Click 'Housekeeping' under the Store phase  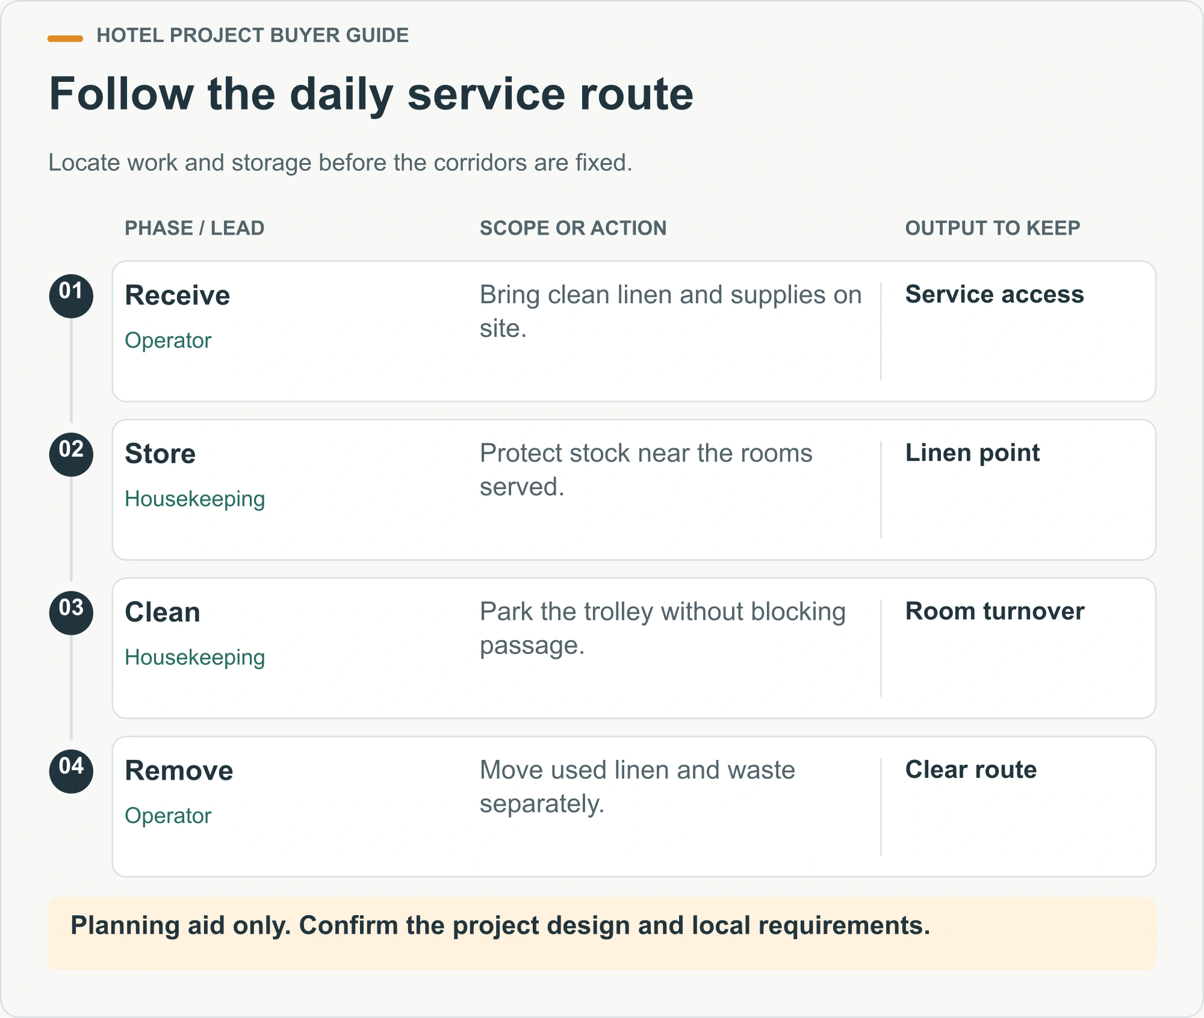pos(195,499)
